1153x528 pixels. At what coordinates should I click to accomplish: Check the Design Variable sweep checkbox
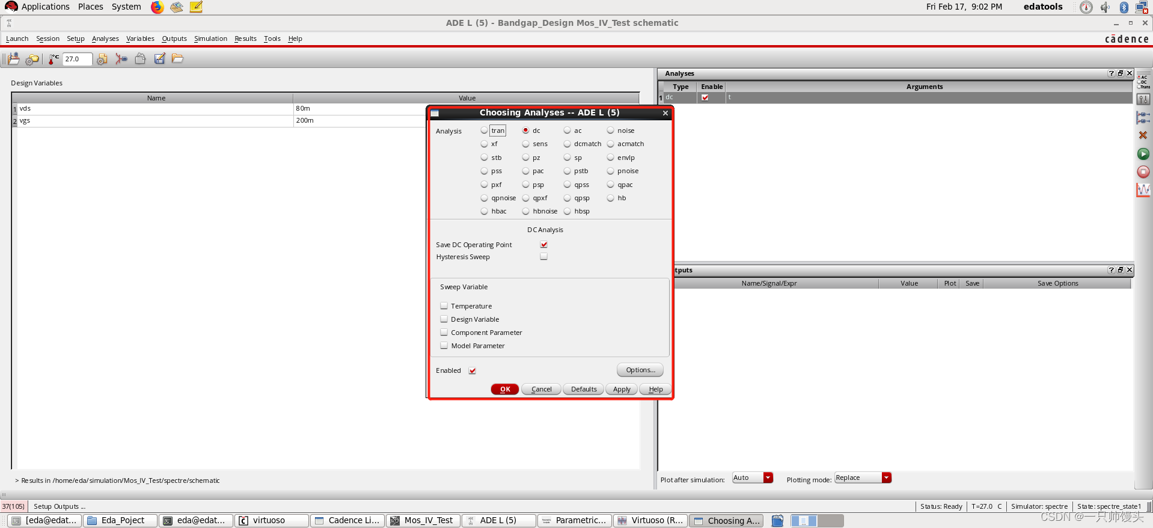pyautogui.click(x=444, y=319)
